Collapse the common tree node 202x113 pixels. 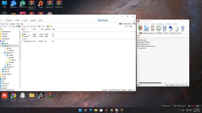5,55
